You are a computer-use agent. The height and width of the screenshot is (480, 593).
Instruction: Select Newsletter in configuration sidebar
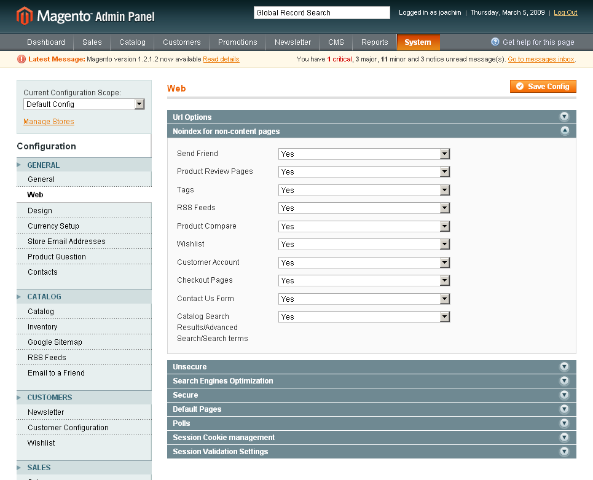pyautogui.click(x=84, y=412)
